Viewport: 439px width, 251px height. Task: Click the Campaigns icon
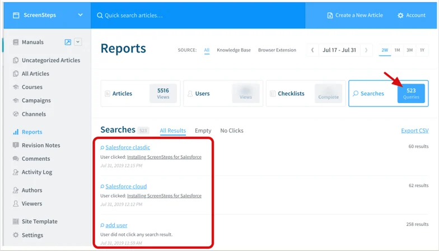click(16, 101)
